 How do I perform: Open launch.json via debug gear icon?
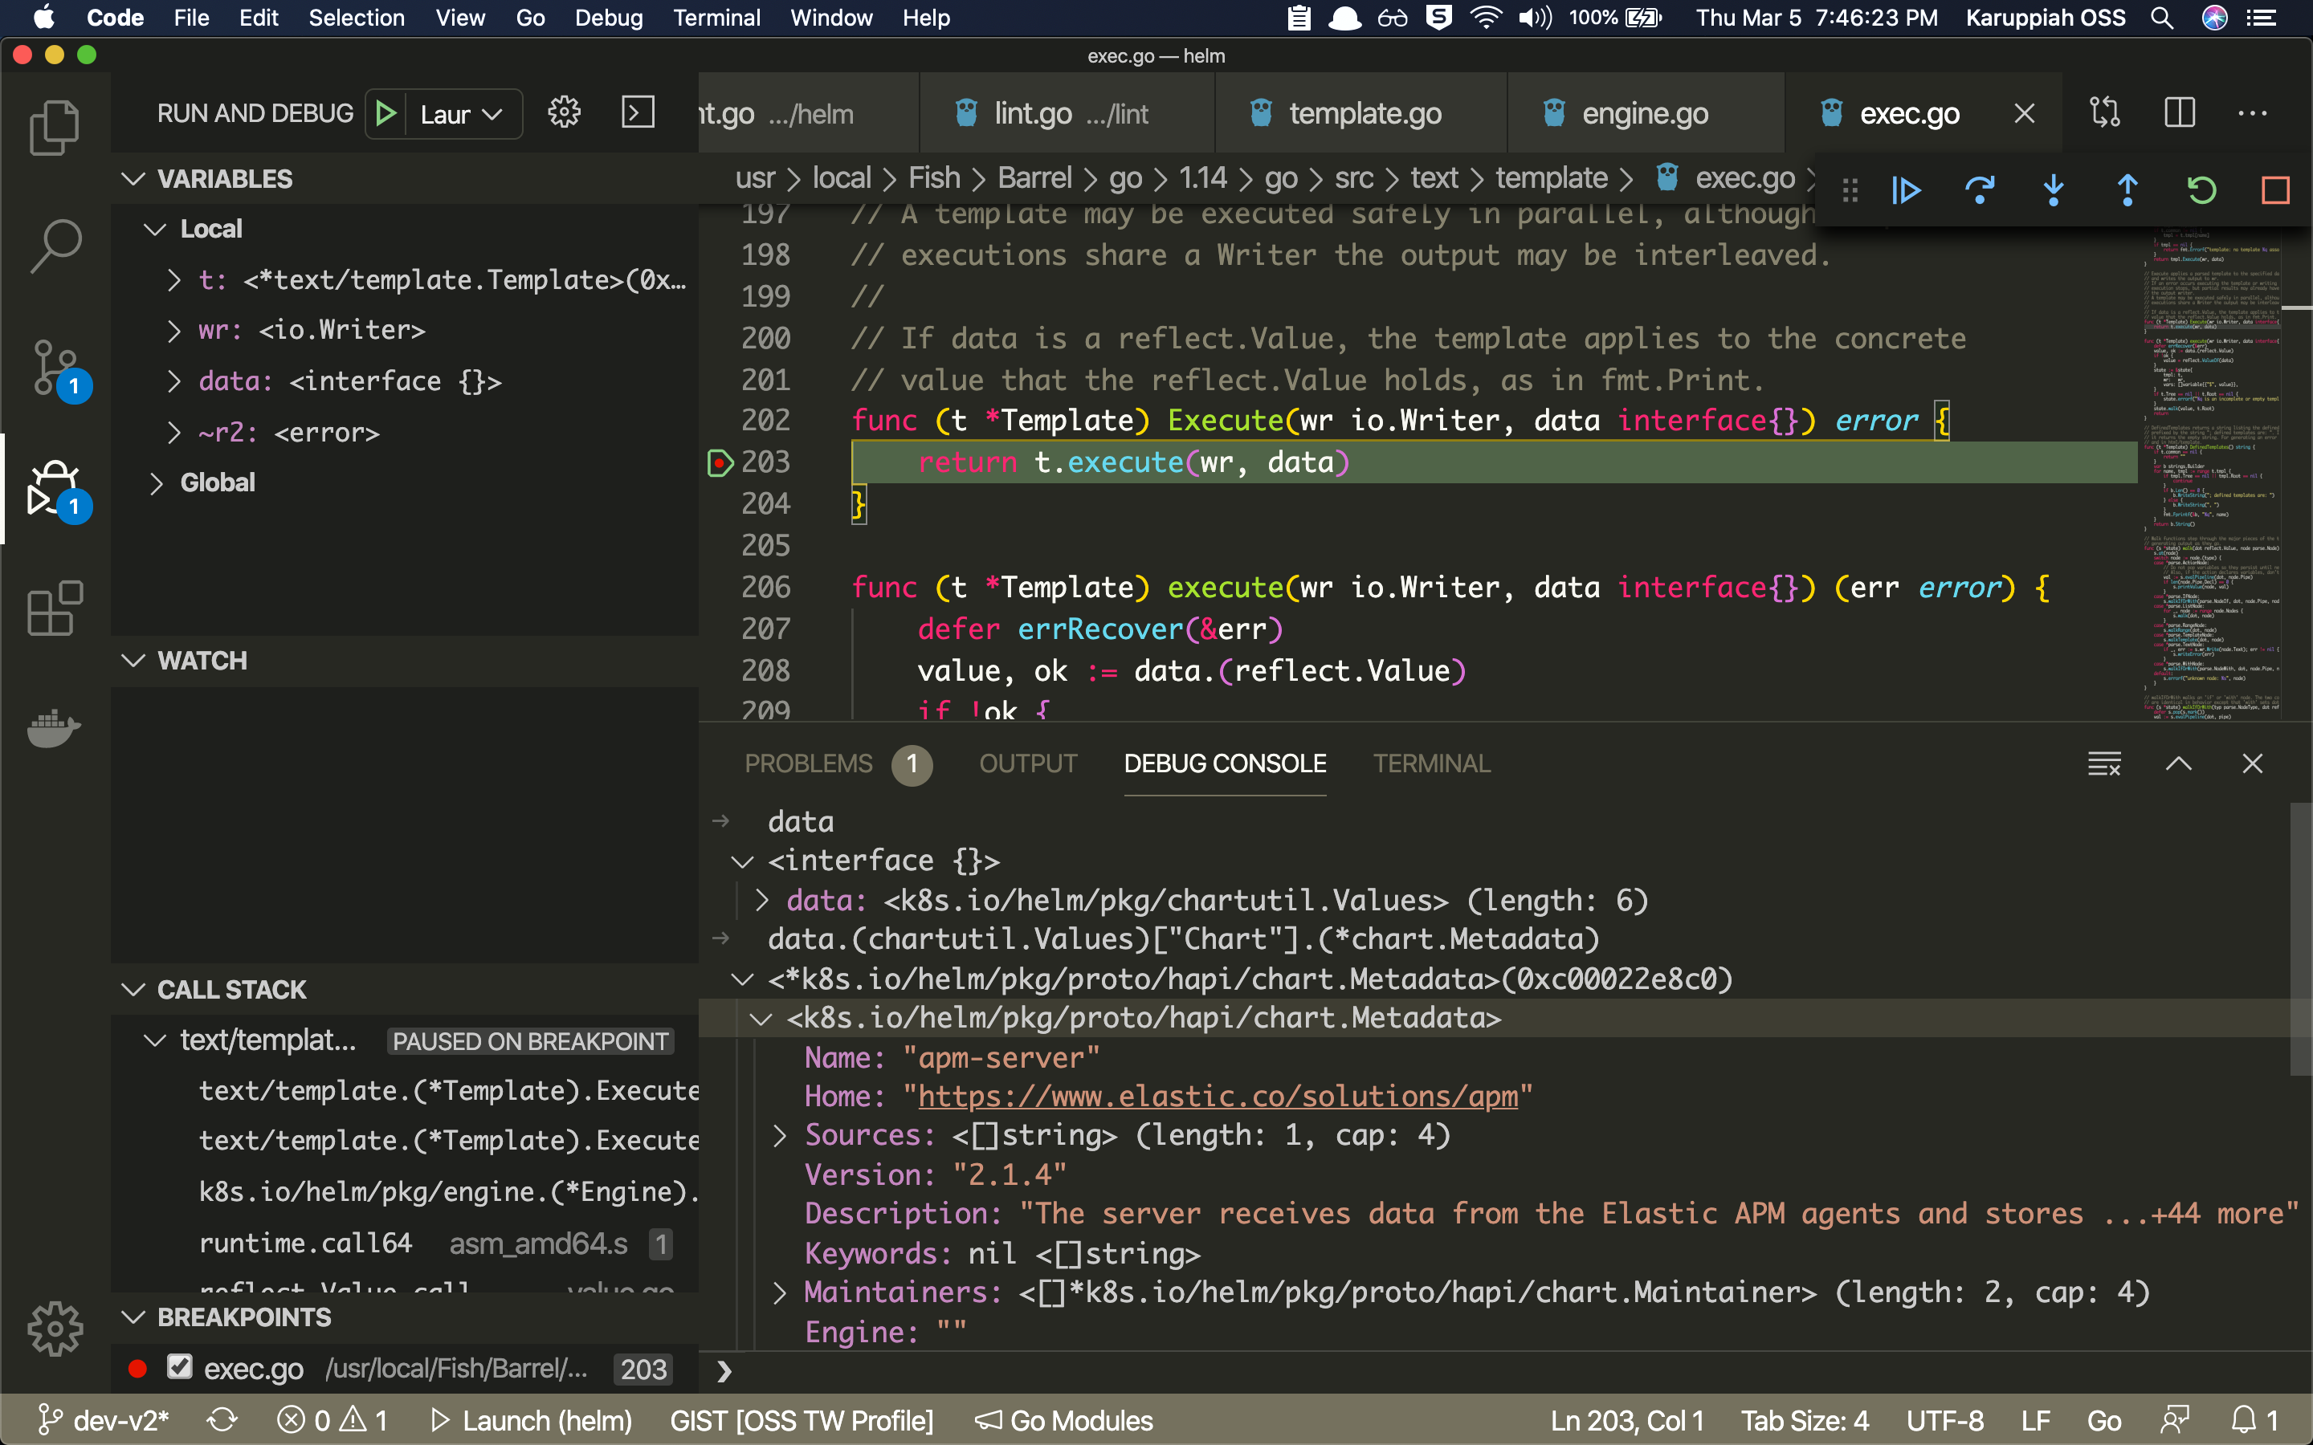pyautogui.click(x=564, y=112)
